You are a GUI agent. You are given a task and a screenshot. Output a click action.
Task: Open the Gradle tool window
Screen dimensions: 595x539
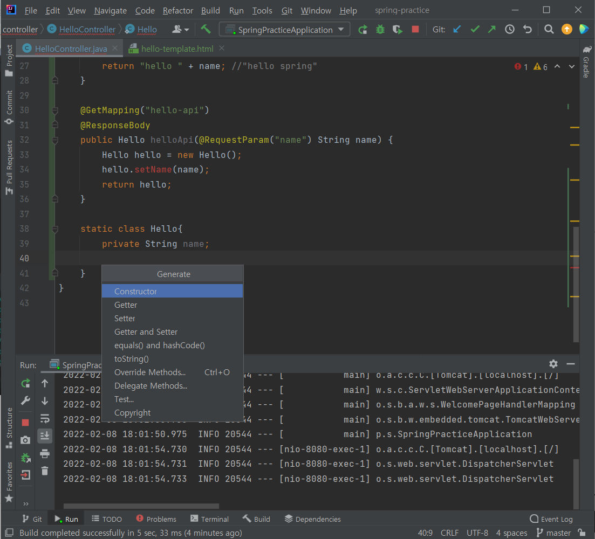coord(587,62)
